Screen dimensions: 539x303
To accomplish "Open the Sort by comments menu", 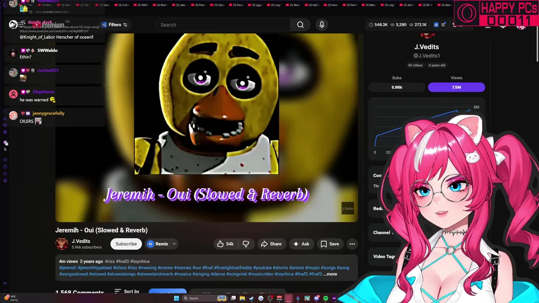I will pos(127,291).
